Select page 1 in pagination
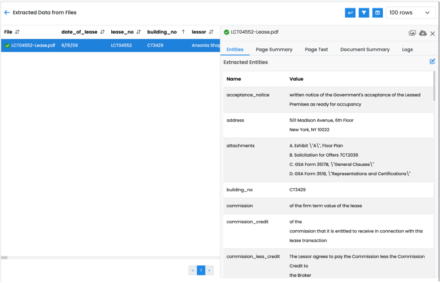The image size is (440, 283). tap(201, 271)
